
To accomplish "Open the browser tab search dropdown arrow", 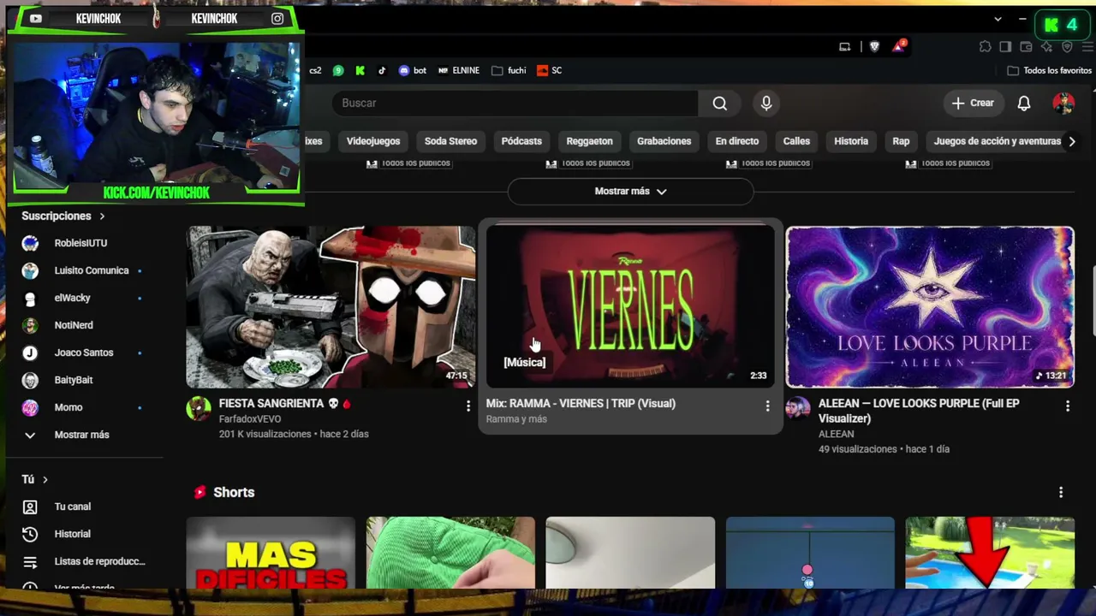I will tap(998, 19).
